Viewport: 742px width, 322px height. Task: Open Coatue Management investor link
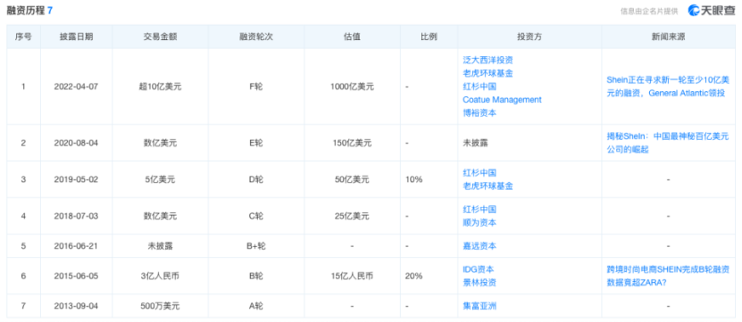(502, 100)
